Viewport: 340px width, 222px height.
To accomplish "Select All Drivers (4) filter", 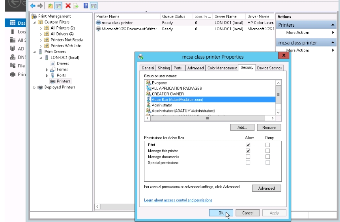I will [x=62, y=34].
